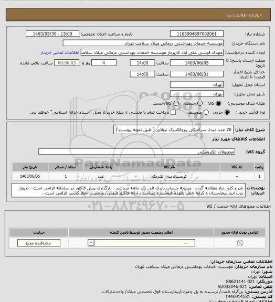Click the اطلاعات کالاهای مورد نیاز heading

[x=238, y=139]
